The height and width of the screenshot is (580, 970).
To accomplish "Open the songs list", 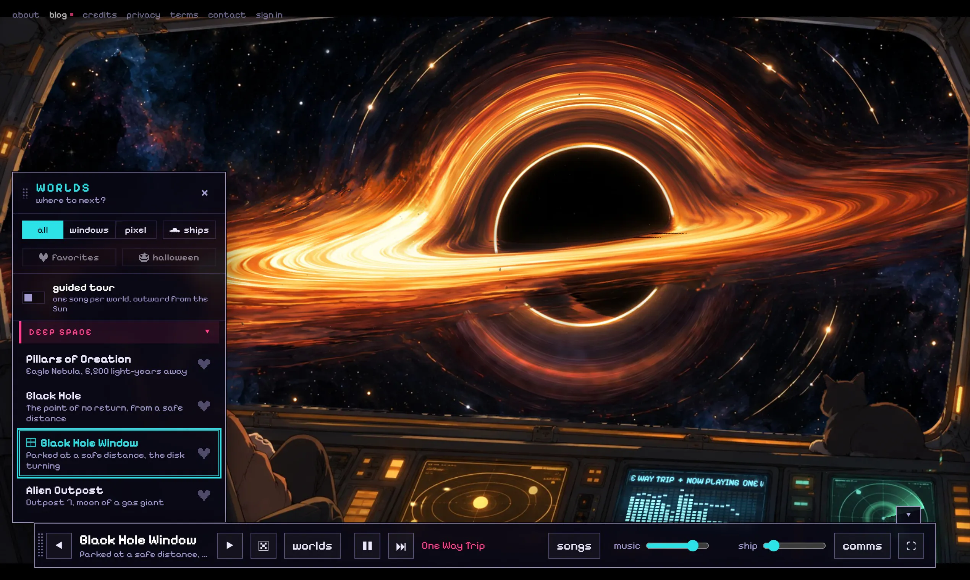I will pos(574,546).
